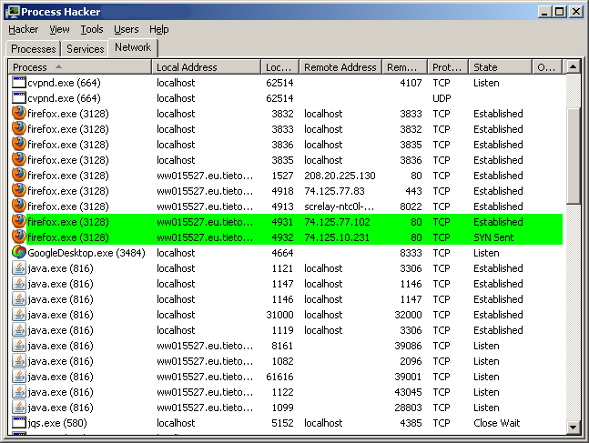Click Firefox icon on 74.125.77.102 row
The height and width of the screenshot is (443, 589).
pos(19,221)
